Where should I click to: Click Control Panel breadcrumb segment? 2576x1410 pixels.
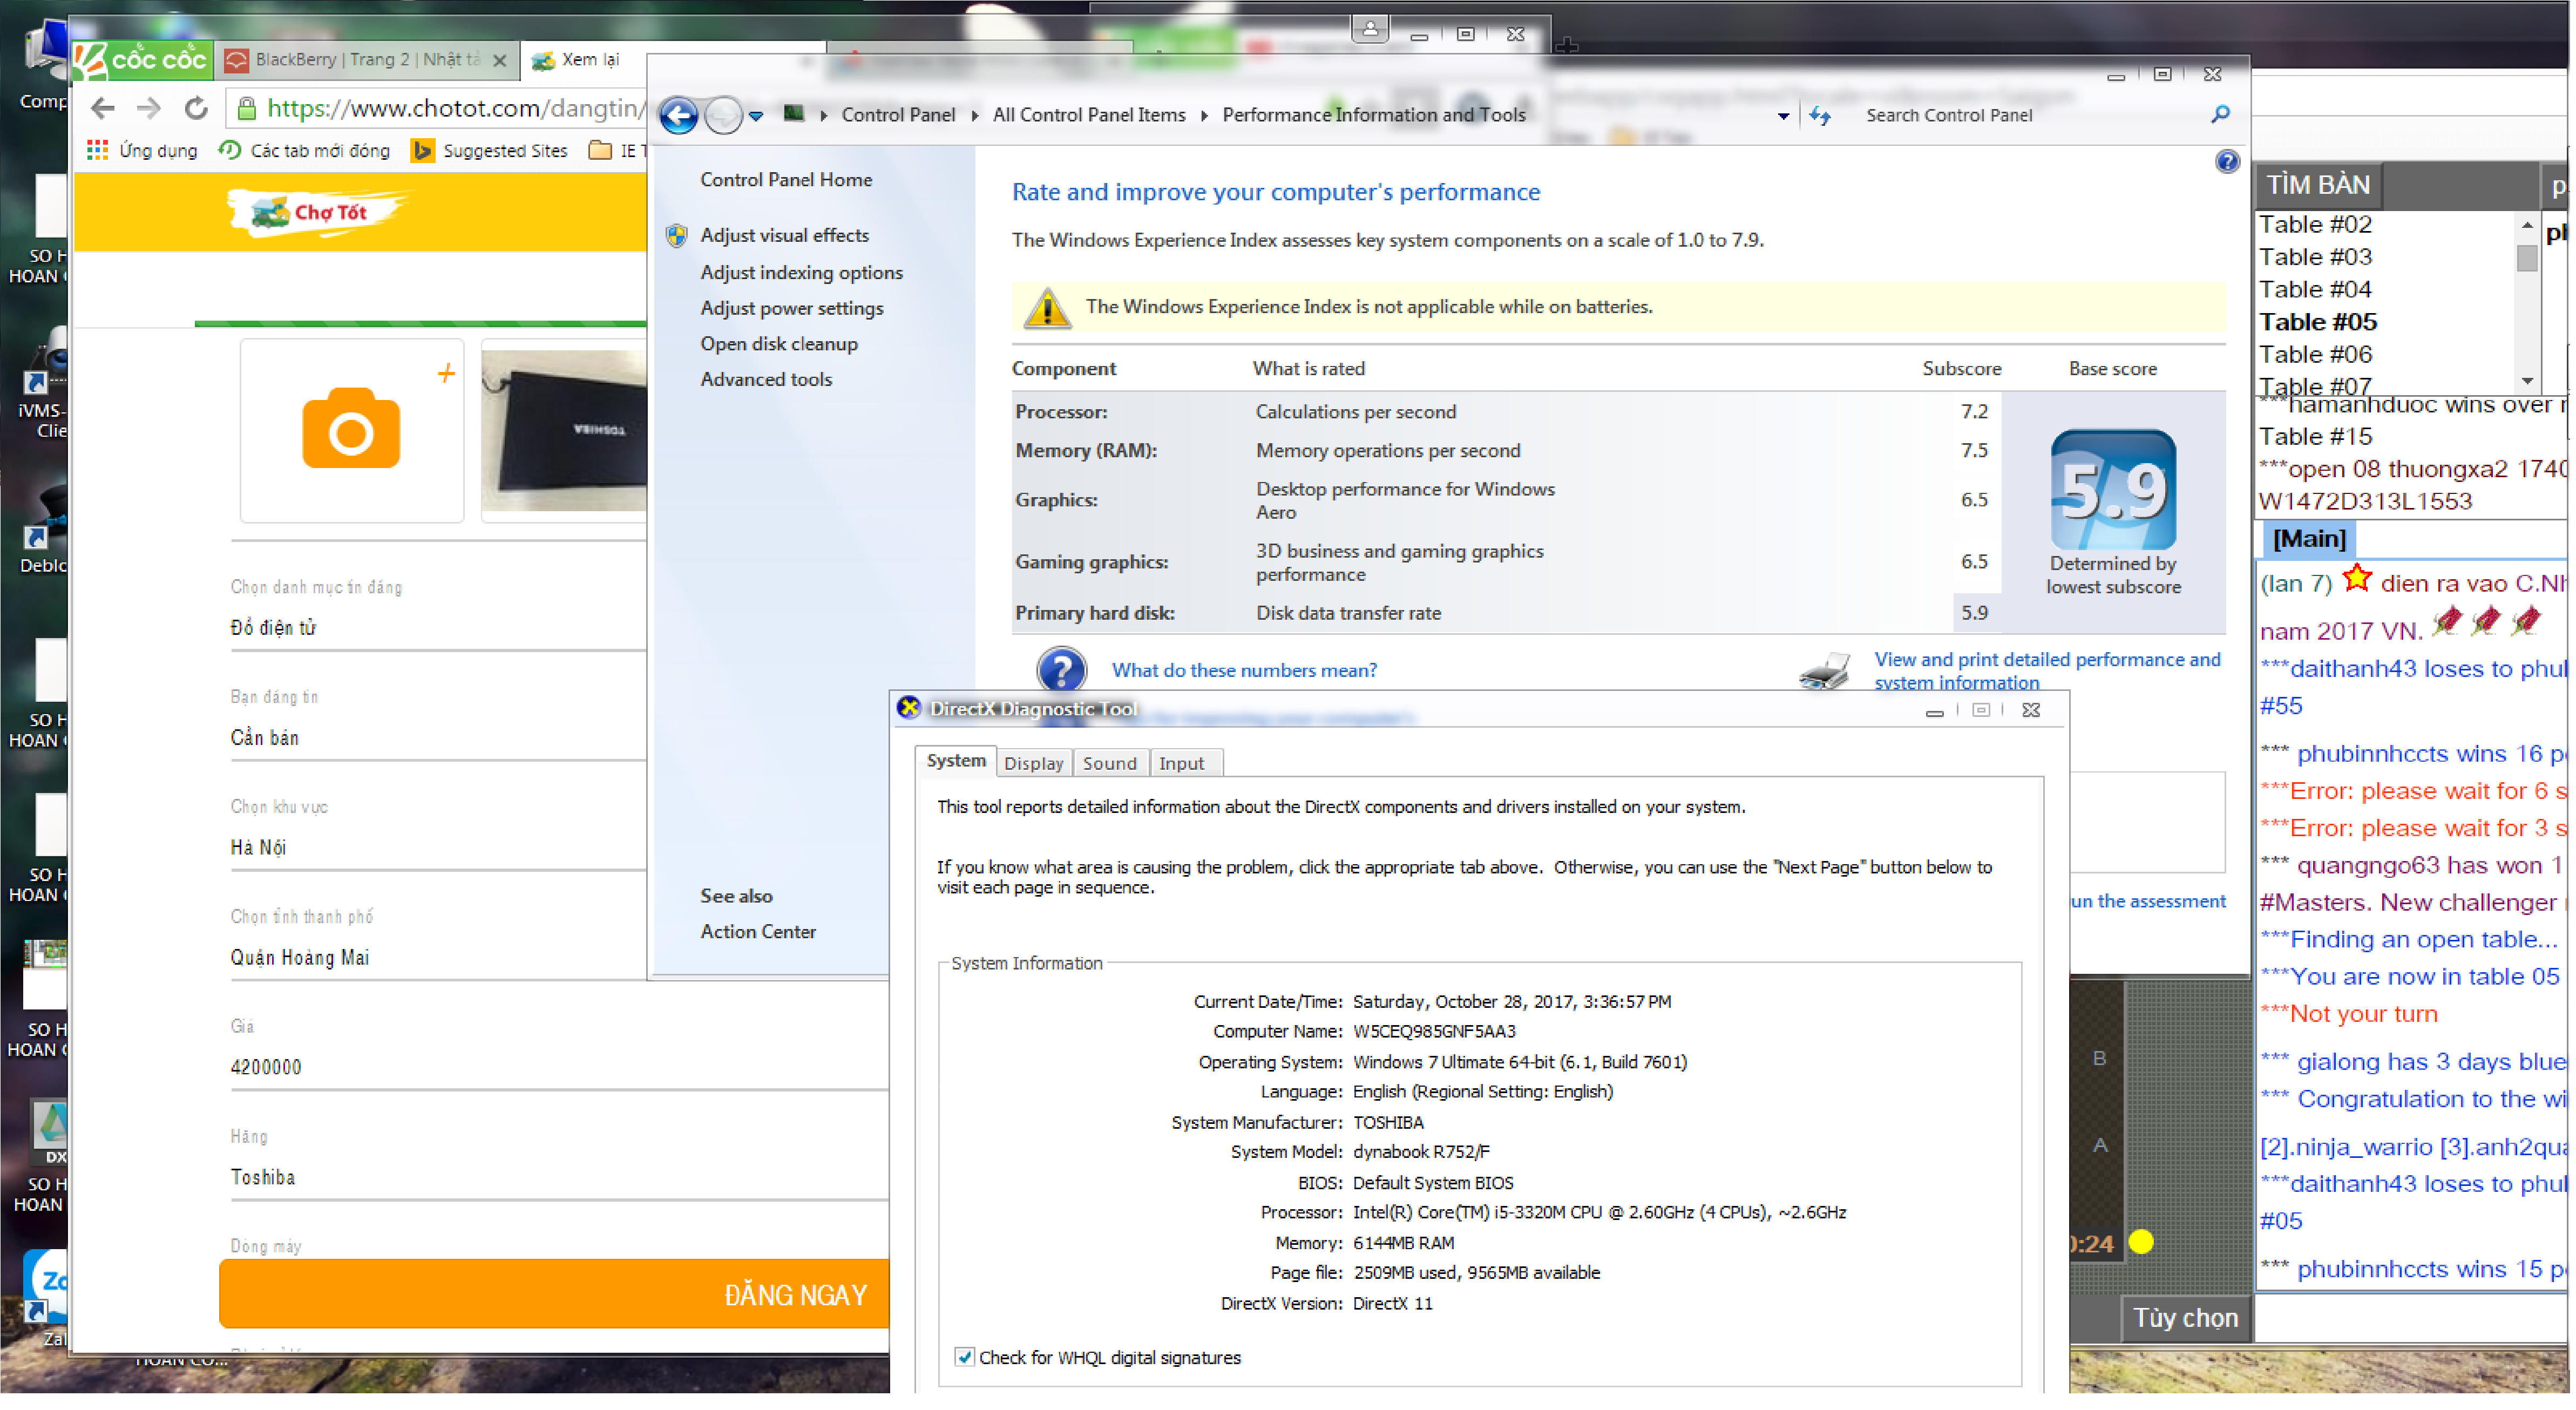pyautogui.click(x=898, y=115)
